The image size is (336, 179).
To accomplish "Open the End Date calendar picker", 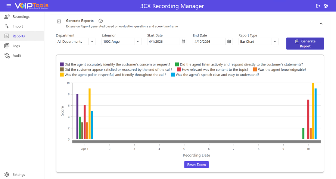I will pyautogui.click(x=229, y=42).
